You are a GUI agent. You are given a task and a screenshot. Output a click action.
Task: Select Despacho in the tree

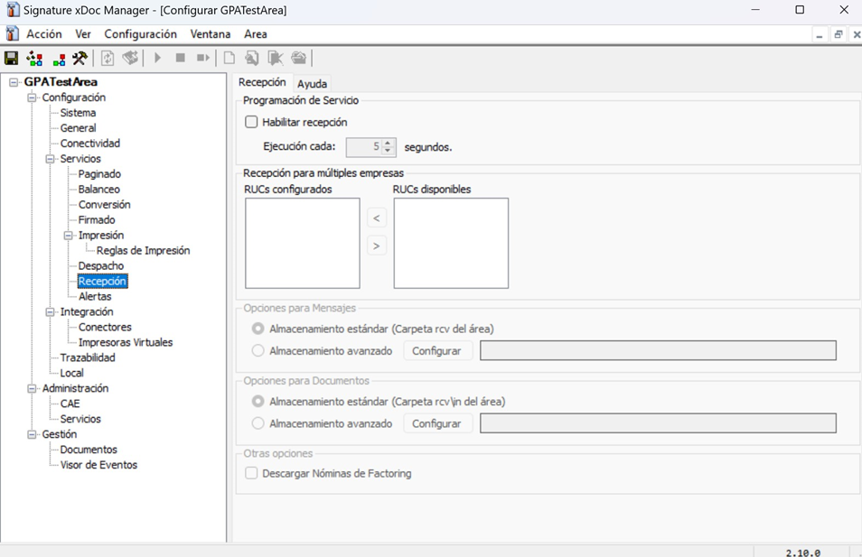click(101, 266)
